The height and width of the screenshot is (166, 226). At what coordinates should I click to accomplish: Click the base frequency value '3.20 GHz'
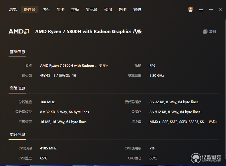(x=157, y=75)
